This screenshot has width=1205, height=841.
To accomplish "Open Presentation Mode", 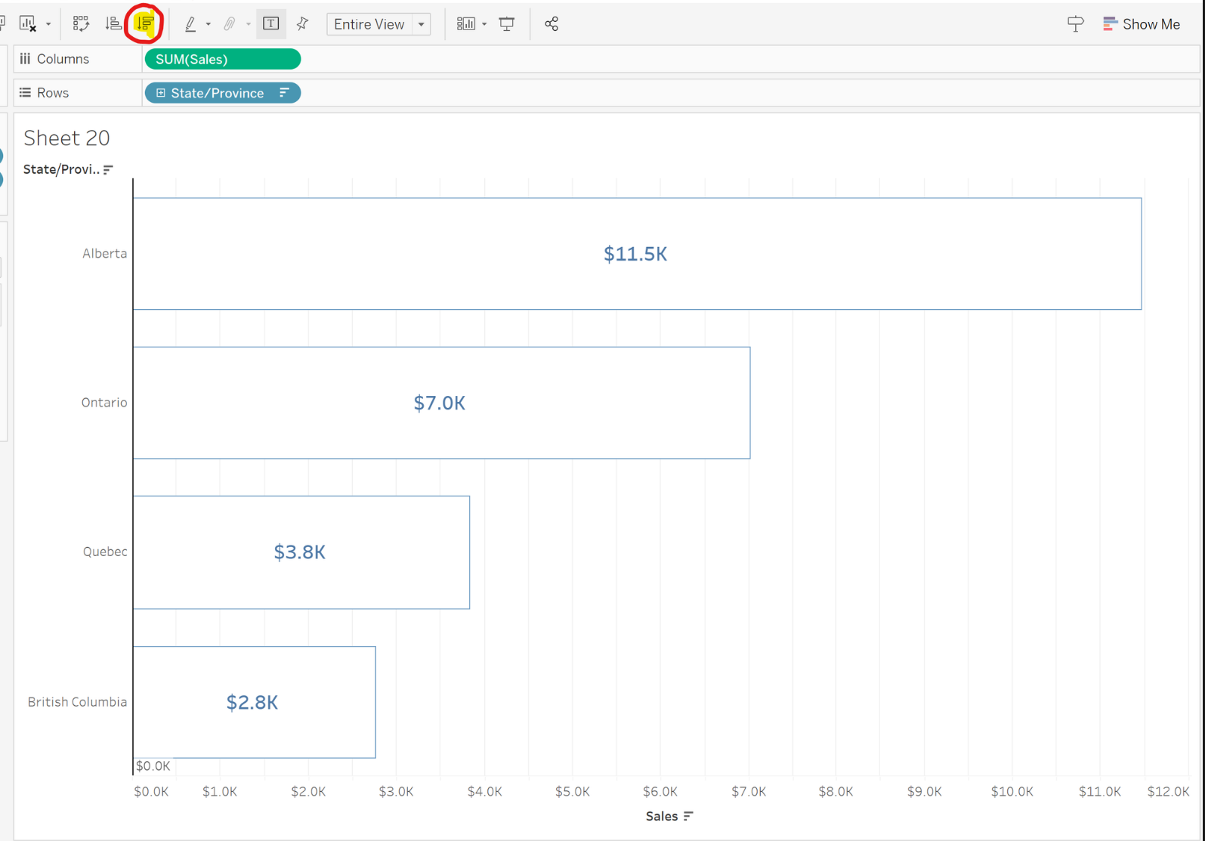I will pos(507,24).
